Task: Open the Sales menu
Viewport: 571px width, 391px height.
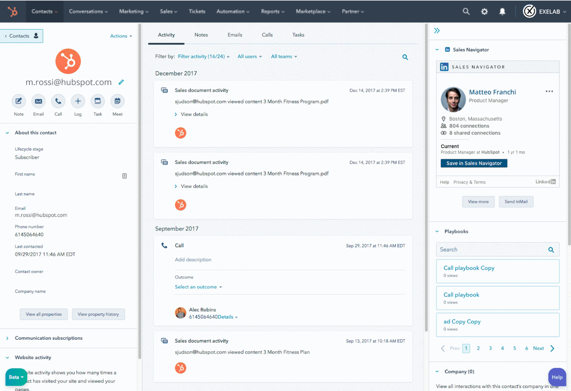Action: [168, 11]
